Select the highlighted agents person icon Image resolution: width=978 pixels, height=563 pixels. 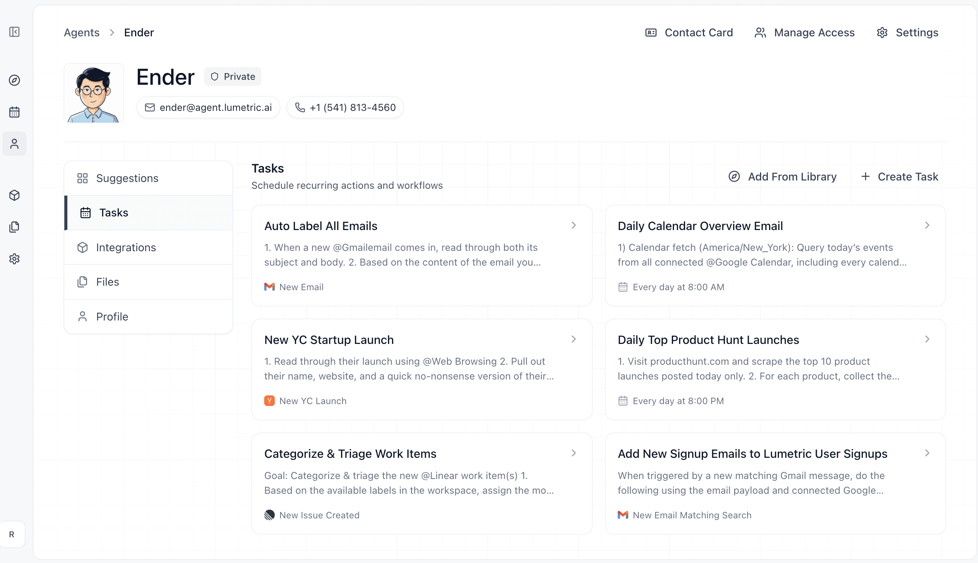[14, 143]
